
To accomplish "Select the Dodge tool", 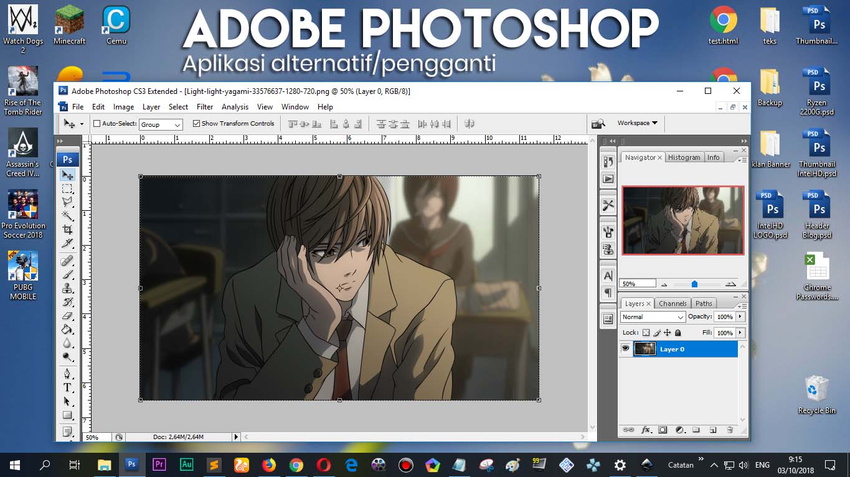I will click(68, 356).
